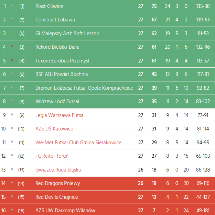Viewport: 215px width, 215px height.
Task: Open Red Devils Chojnice team page
Action: click(x=56, y=197)
